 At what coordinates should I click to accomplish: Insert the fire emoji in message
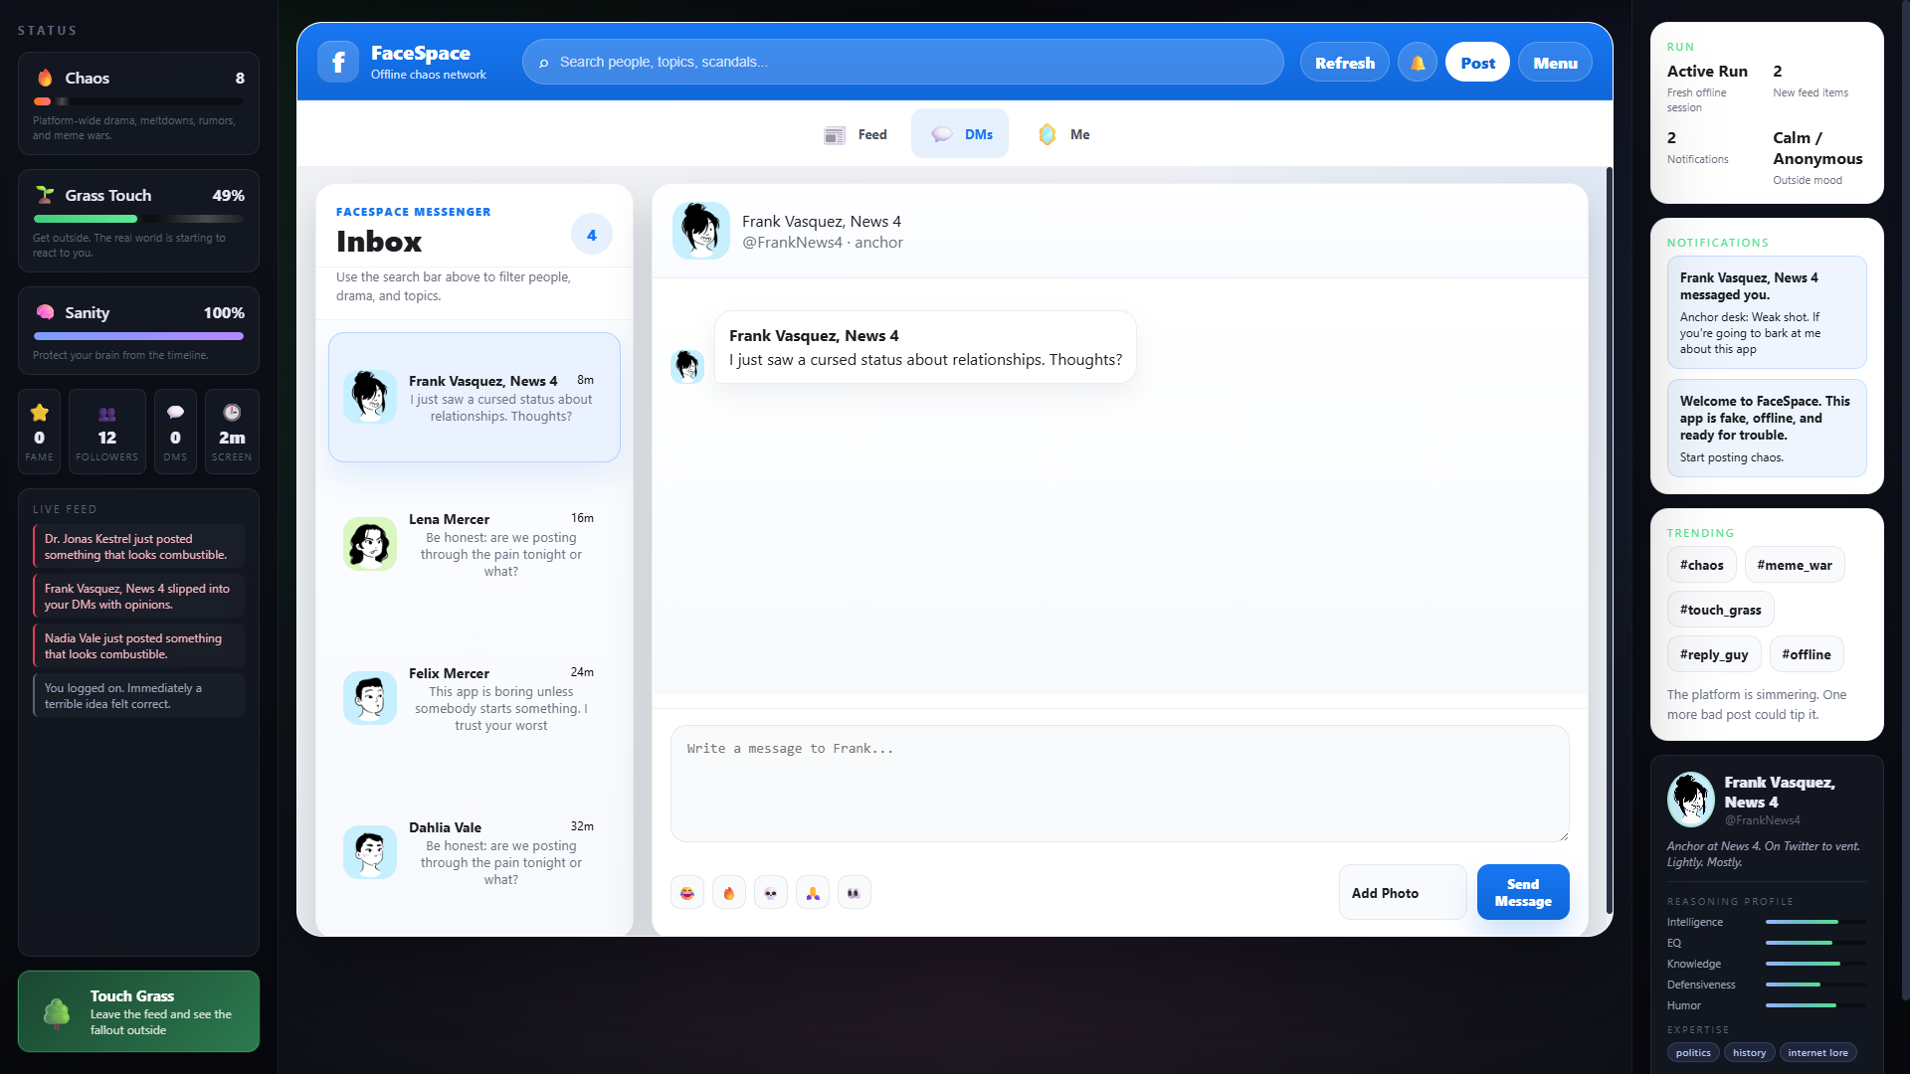729,892
